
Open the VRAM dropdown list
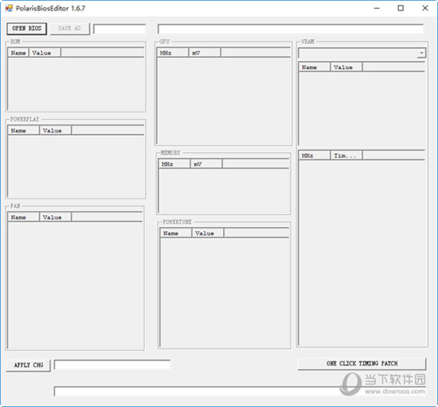coord(421,53)
